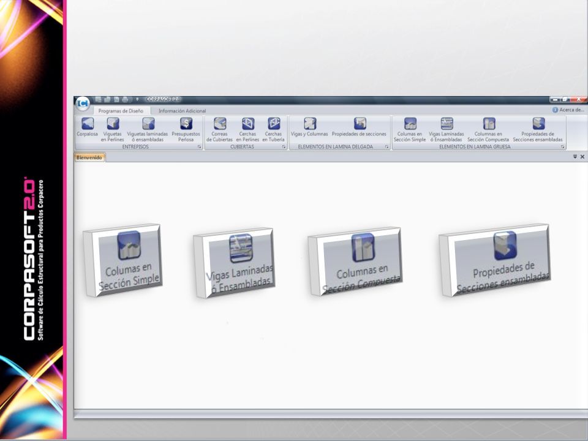Select the Bienvenido document tab
588x441 pixels.
[89, 157]
